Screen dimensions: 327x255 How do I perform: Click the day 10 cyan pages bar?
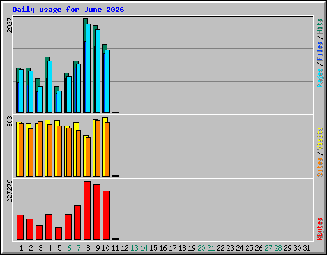pyautogui.click(x=107, y=81)
